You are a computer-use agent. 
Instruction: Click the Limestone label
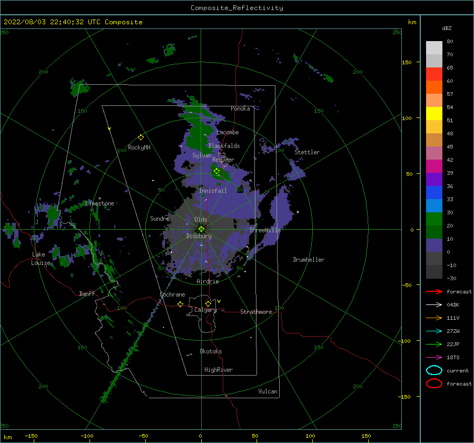click(x=100, y=203)
